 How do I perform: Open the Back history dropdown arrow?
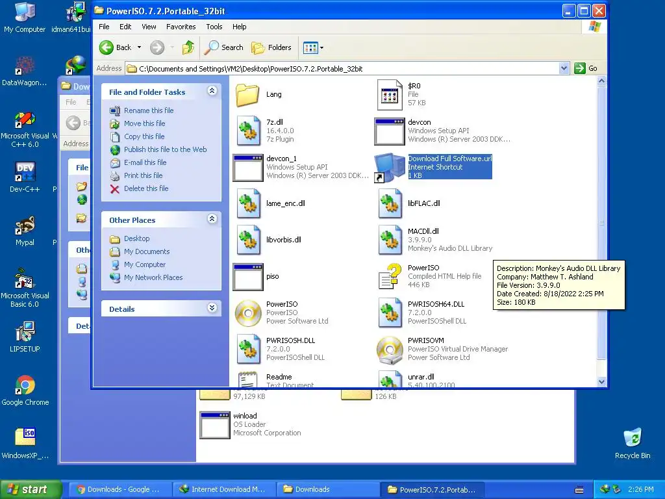139,47
